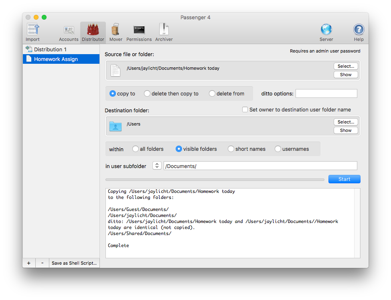
Task: Open the Archiver tool
Action: click(x=164, y=32)
